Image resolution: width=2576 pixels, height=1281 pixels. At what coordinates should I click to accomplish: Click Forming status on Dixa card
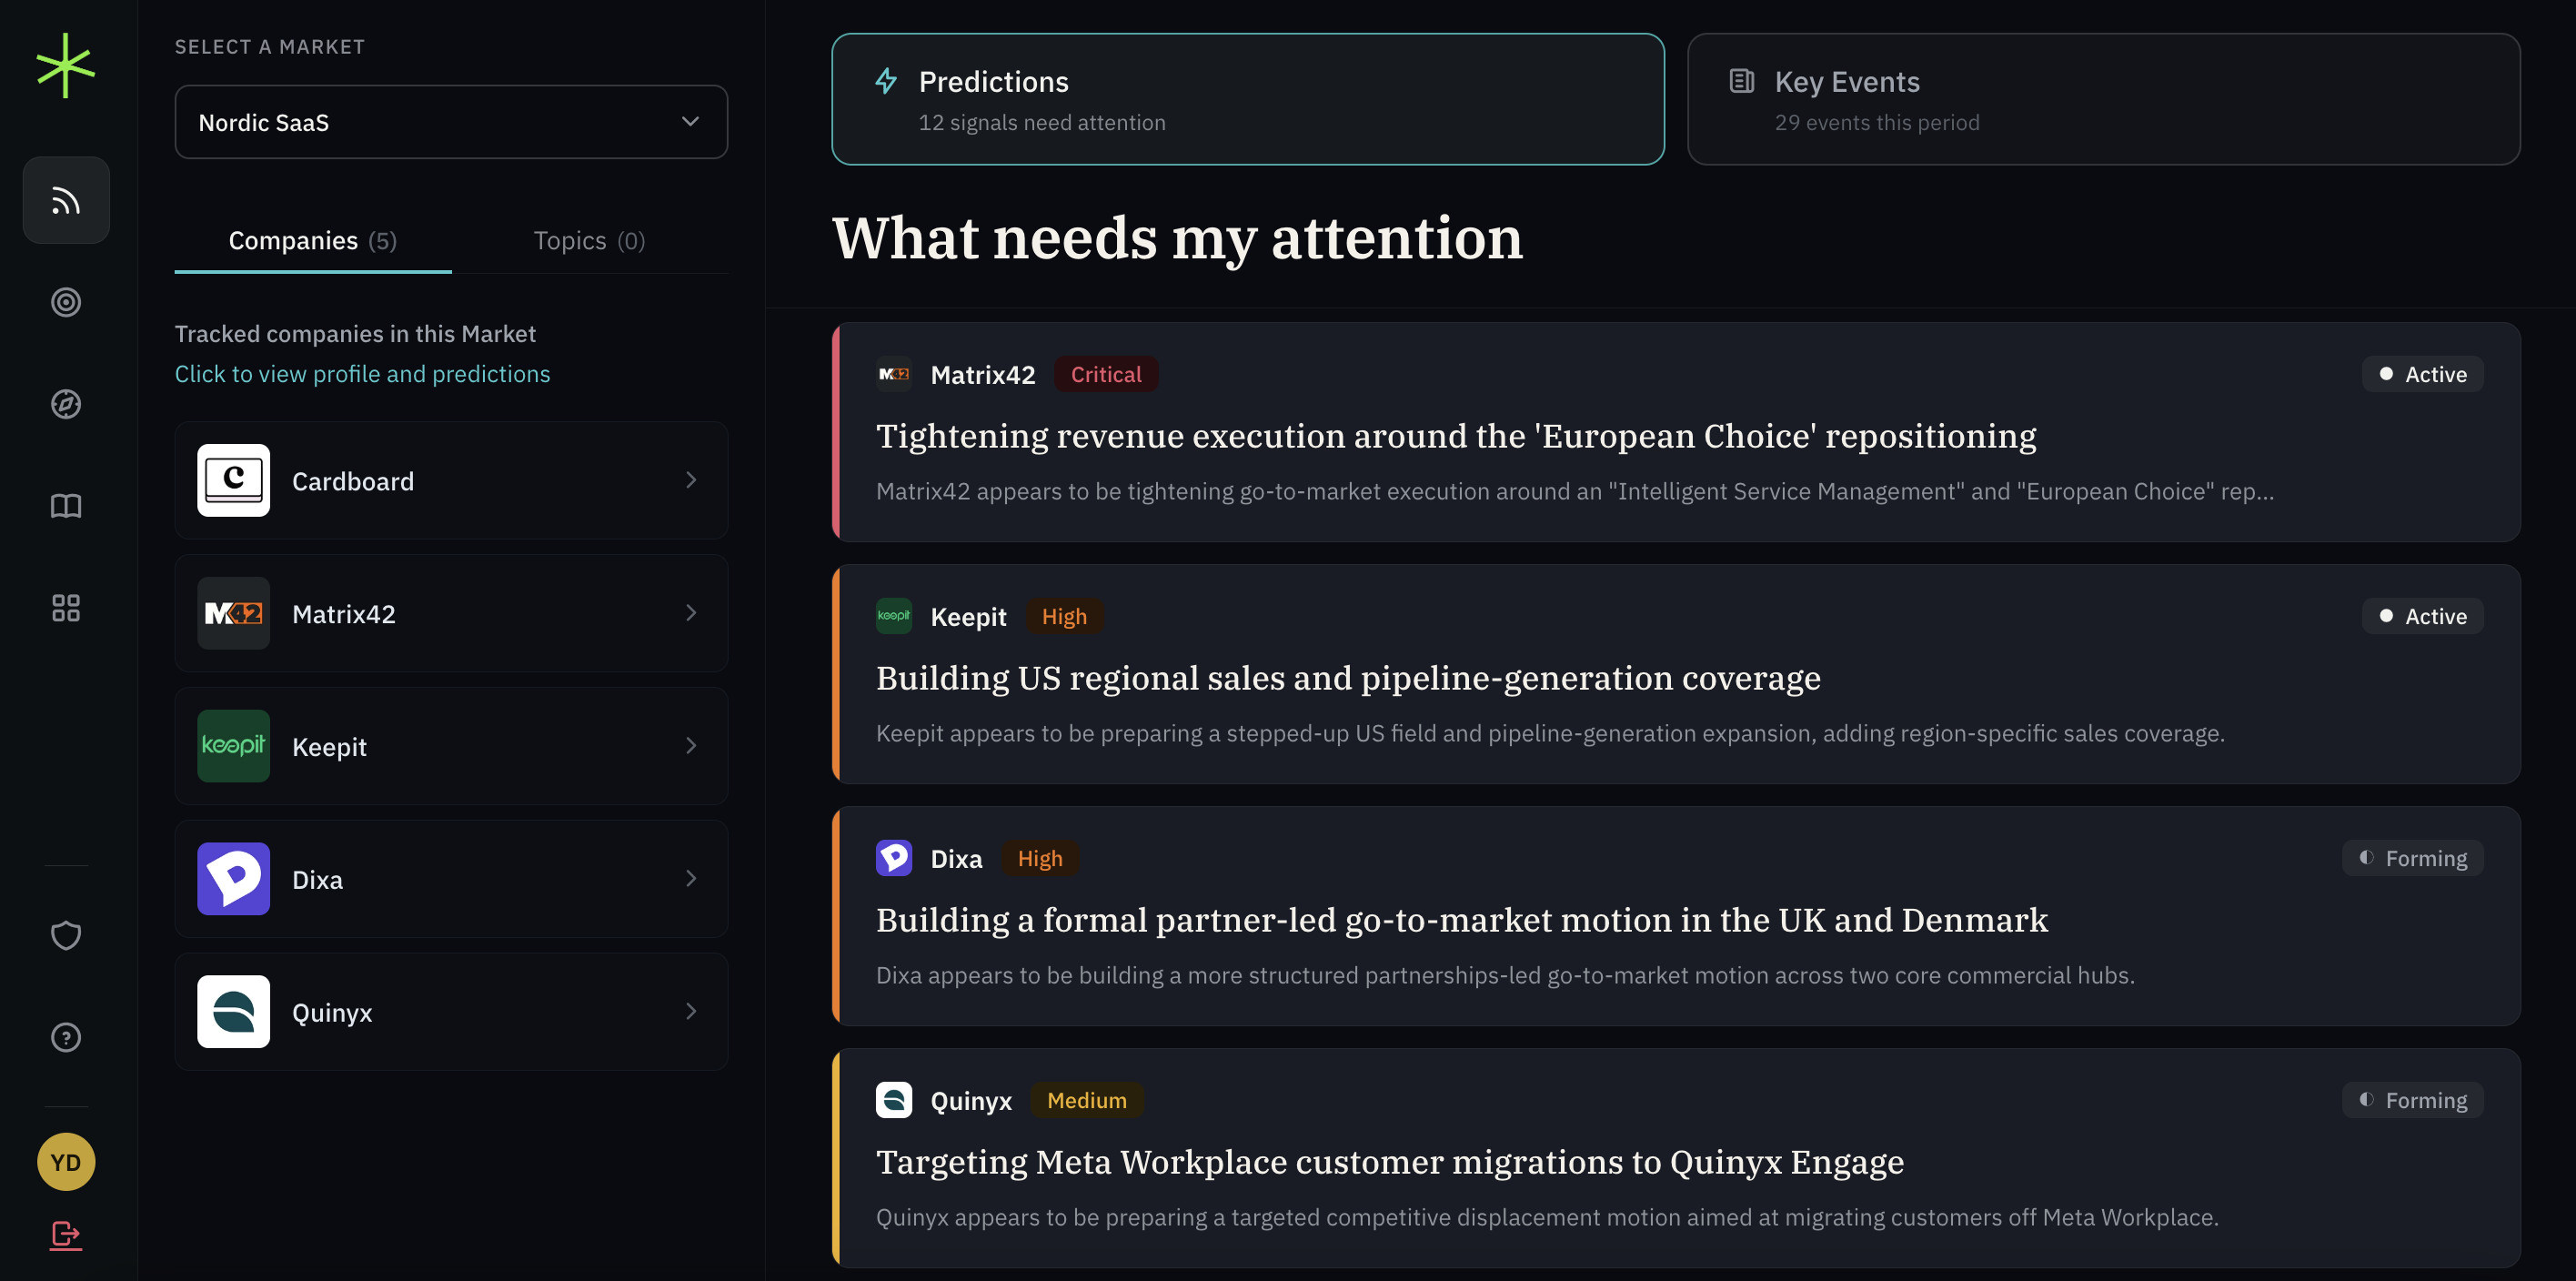pos(2413,858)
